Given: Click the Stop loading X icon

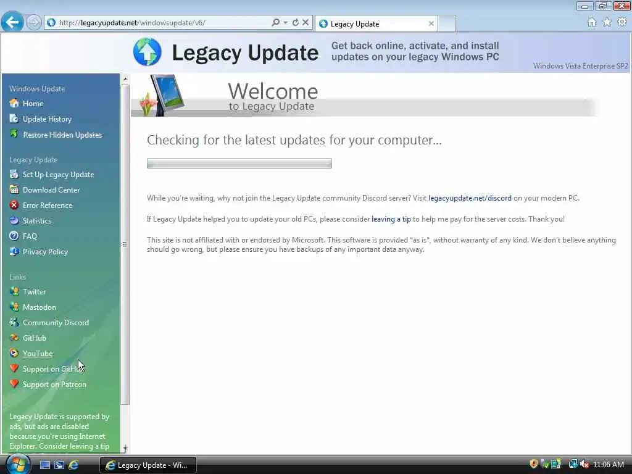Looking at the screenshot, I should (306, 23).
